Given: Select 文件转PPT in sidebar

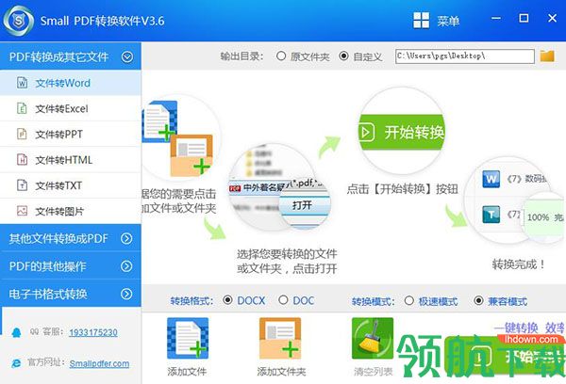Looking at the screenshot, I should pos(71,134).
